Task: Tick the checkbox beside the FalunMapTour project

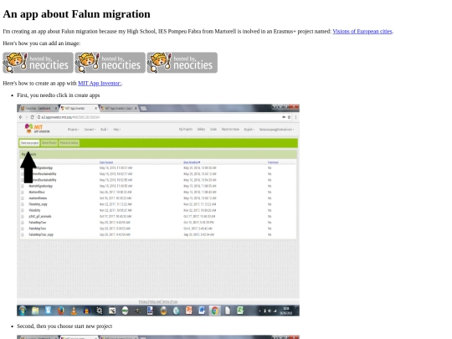Action: click(x=23, y=223)
